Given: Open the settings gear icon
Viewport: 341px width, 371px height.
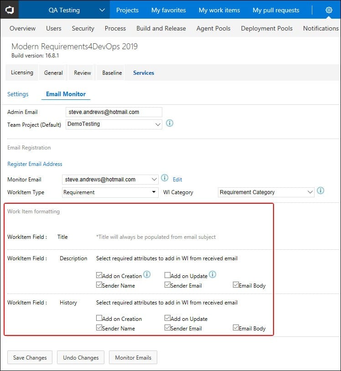Looking at the screenshot, I should point(329,10).
